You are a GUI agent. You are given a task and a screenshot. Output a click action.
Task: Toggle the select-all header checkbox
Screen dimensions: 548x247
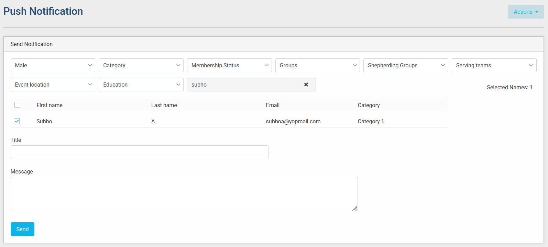click(18, 105)
